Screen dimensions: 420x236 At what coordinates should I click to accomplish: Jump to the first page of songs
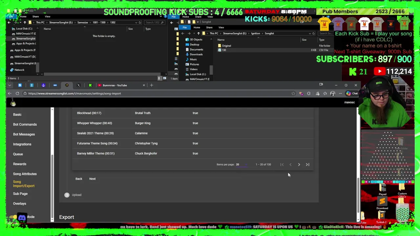[x=282, y=165]
